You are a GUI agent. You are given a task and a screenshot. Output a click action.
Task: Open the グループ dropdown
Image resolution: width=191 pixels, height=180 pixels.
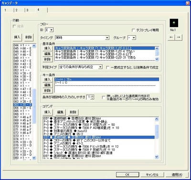132,38
